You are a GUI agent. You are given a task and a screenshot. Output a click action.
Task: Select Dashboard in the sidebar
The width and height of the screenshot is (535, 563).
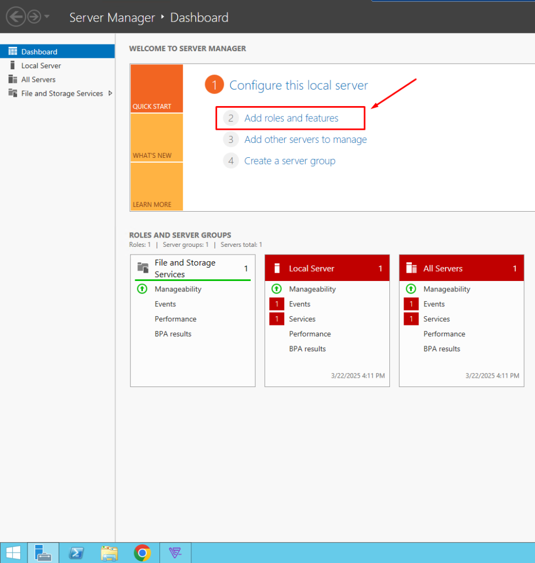pos(57,51)
